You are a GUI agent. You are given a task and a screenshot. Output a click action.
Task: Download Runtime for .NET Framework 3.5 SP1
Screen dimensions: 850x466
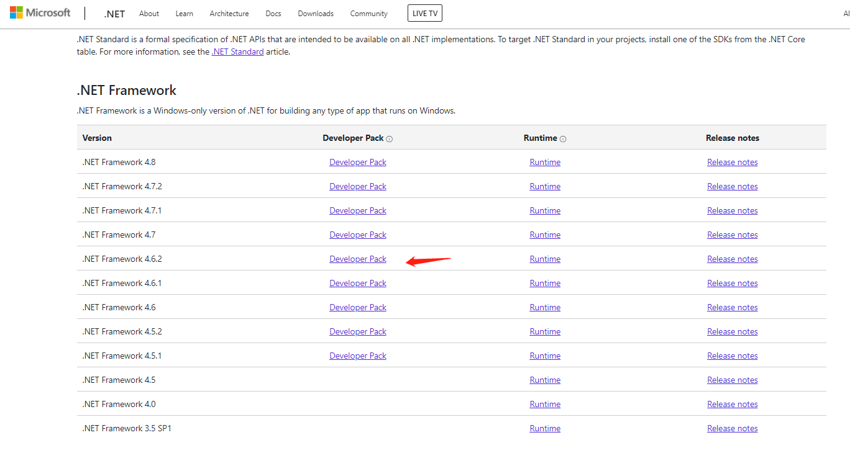tap(545, 428)
